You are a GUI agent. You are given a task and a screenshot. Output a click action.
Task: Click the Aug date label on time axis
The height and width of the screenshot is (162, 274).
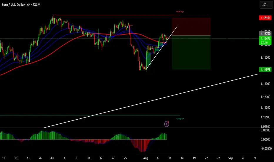click(x=146, y=158)
